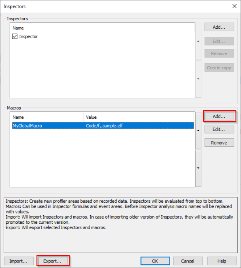Confirm dialog with OK
Image resolution: width=241 pixels, height=268 pixels.
155,261
